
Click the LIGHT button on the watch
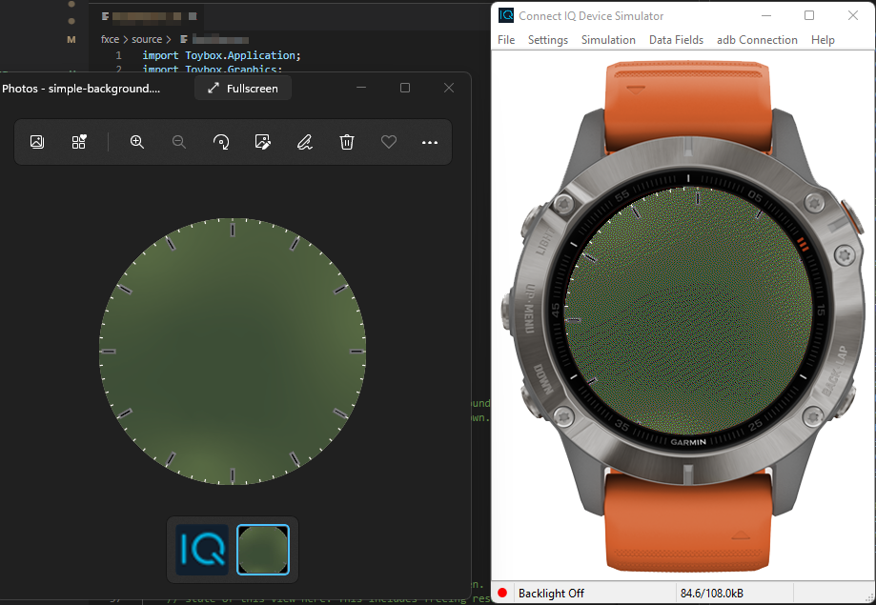(530, 224)
